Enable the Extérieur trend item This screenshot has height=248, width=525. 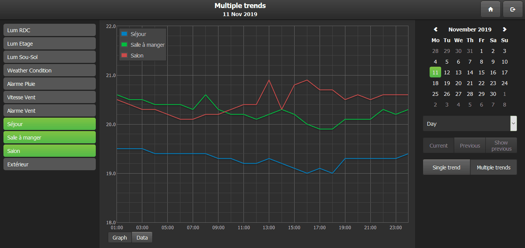pyautogui.click(x=50, y=164)
